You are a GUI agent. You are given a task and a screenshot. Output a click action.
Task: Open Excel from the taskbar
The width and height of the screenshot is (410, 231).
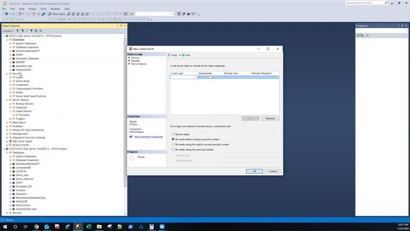click(88, 227)
